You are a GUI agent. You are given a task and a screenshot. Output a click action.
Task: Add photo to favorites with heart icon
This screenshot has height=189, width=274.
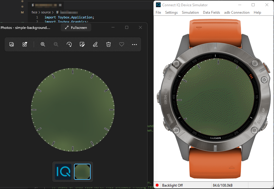(x=122, y=44)
